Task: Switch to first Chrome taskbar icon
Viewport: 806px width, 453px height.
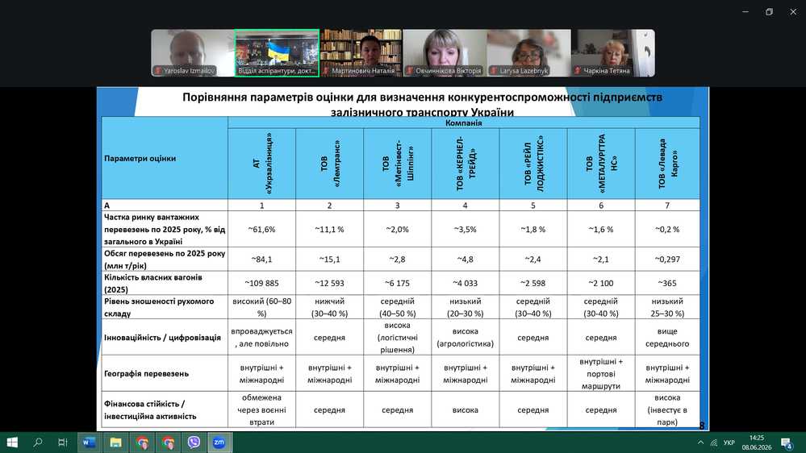Action: tap(142, 443)
